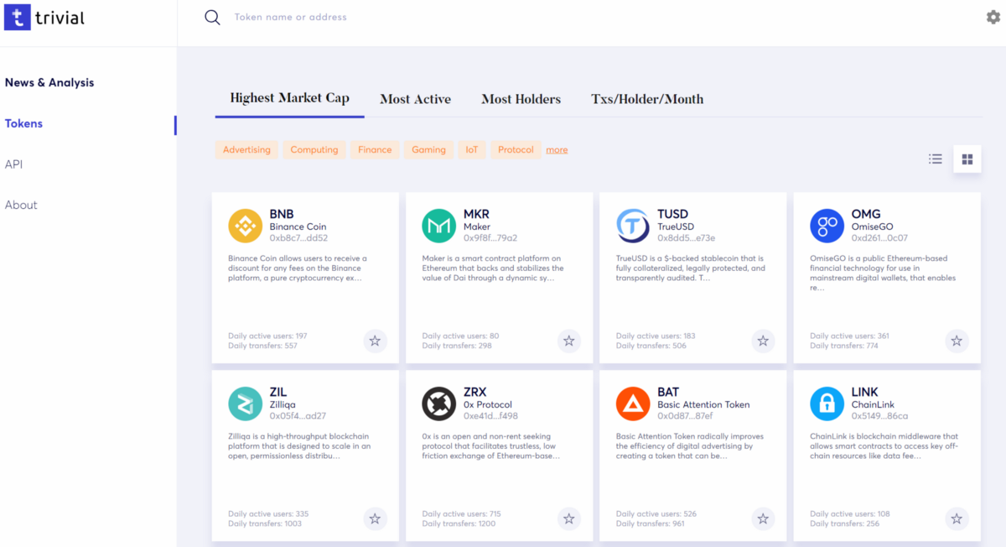The image size is (1006, 547).
Task: Open the TUSD token title
Action: 672,214
